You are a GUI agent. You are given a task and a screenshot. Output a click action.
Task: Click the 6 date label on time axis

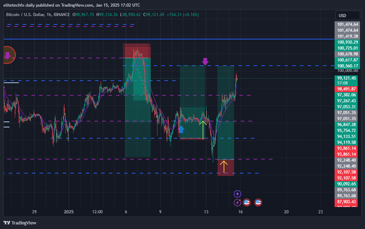tap(126, 212)
